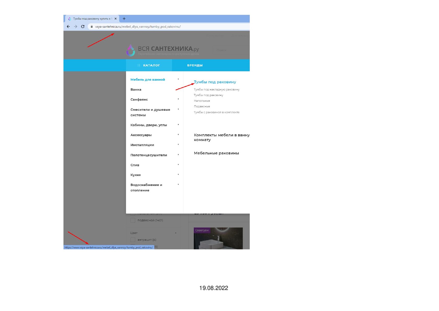The height and width of the screenshot is (311, 439).
Task: Open 'Тумбы под накладную раковину' link
Action: tap(217, 90)
